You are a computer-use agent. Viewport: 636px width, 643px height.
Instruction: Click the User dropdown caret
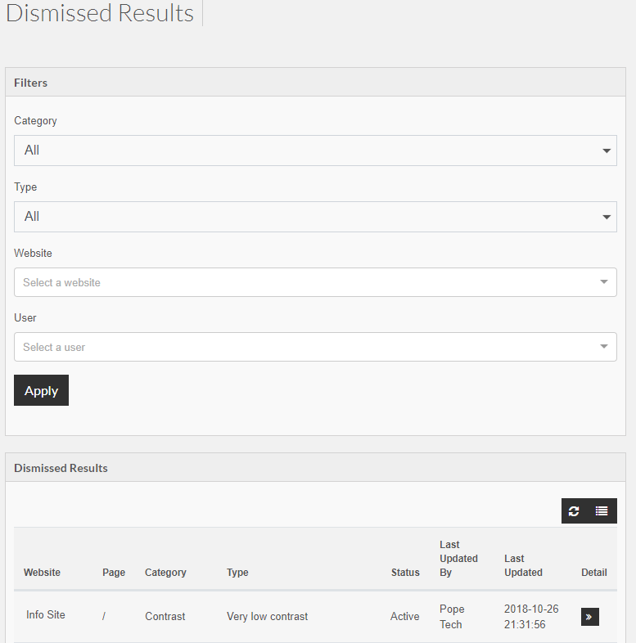[603, 347]
